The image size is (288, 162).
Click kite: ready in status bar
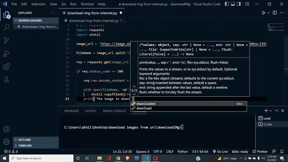240,152
